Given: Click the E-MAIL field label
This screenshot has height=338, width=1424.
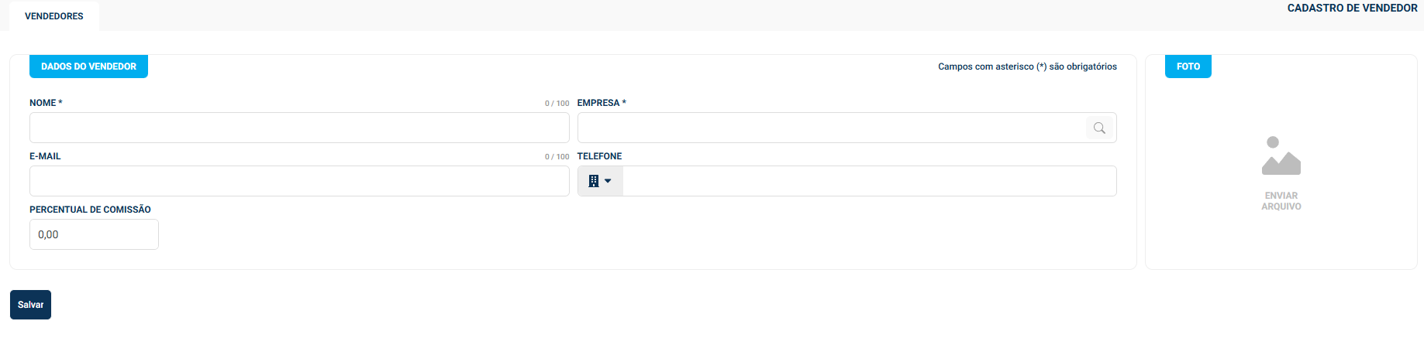Looking at the screenshot, I should click(45, 156).
